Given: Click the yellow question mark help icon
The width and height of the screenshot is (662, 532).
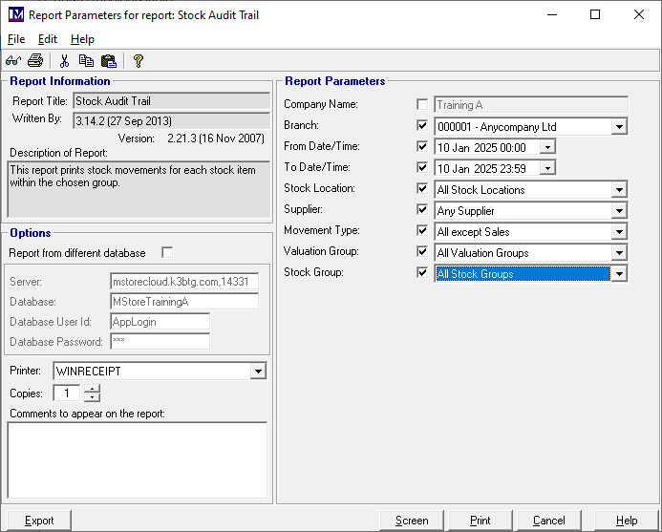Looking at the screenshot, I should click(x=139, y=61).
